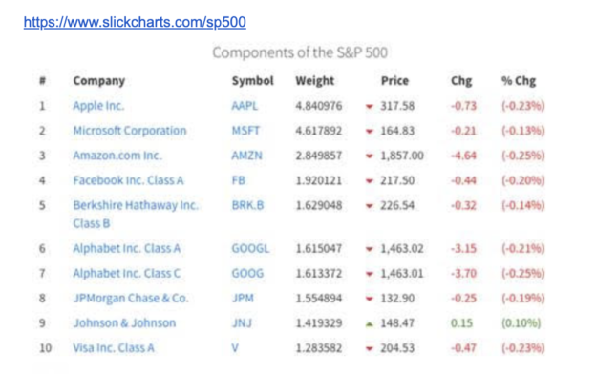Image resolution: width=596 pixels, height=374 pixels.
Task: Open the JPMorgan Chase & Co. link
Action: [131, 298]
